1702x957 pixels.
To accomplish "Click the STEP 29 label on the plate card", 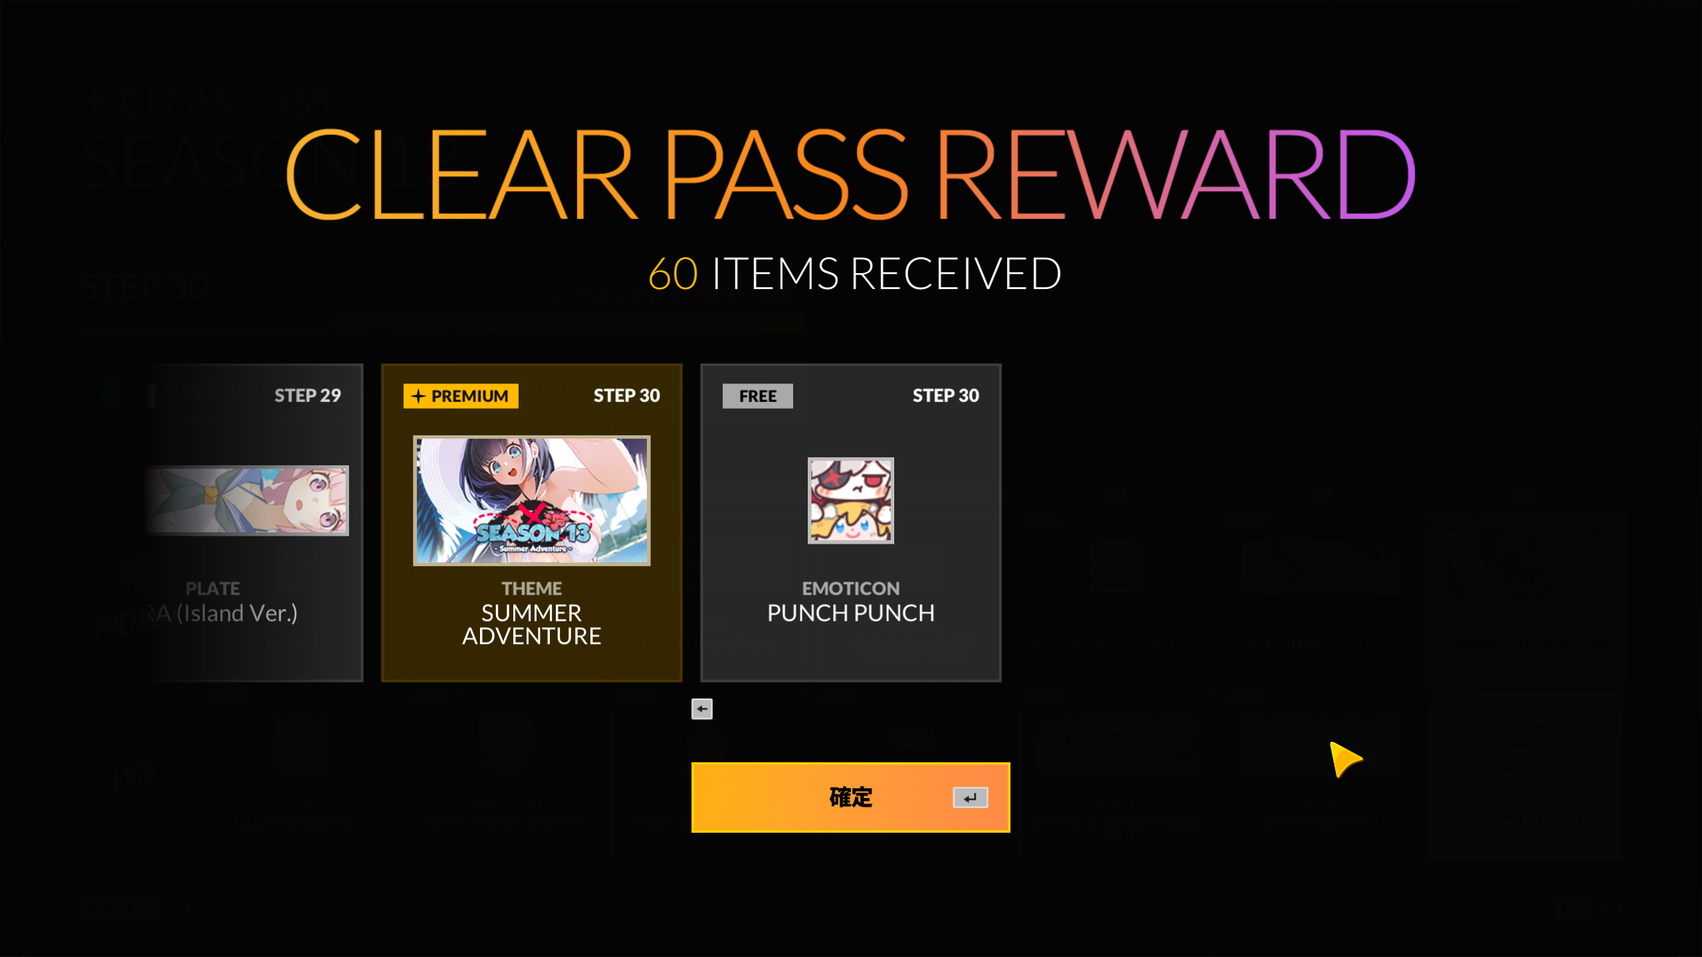I will [x=307, y=395].
